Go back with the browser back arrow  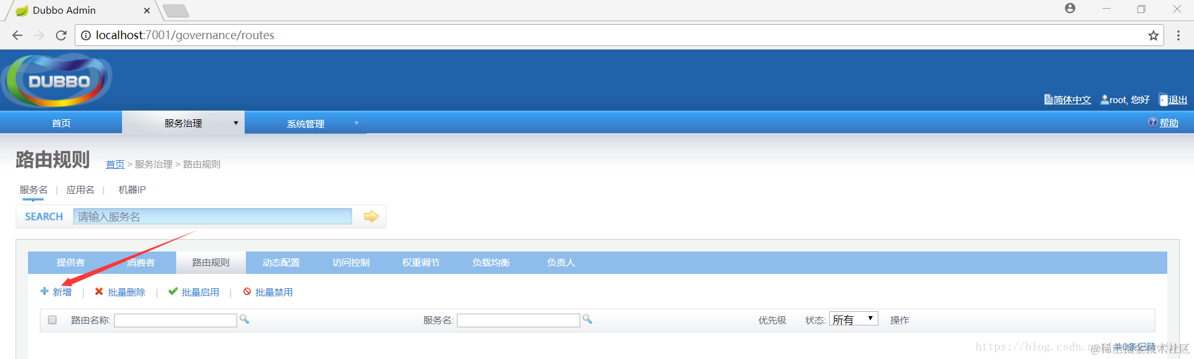tap(17, 35)
